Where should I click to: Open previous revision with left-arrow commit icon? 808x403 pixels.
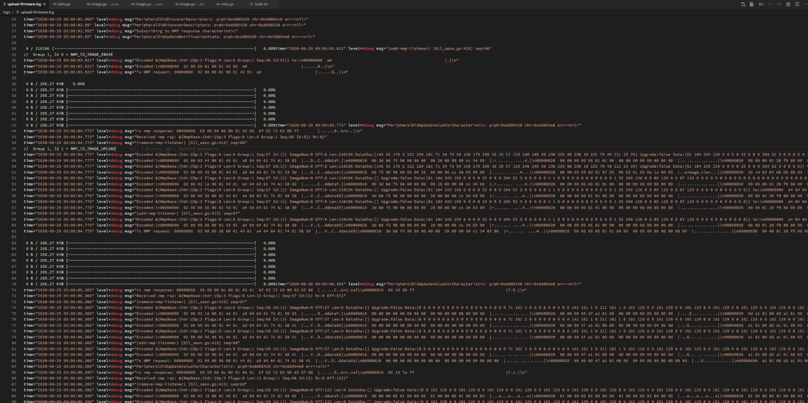click(761, 4)
